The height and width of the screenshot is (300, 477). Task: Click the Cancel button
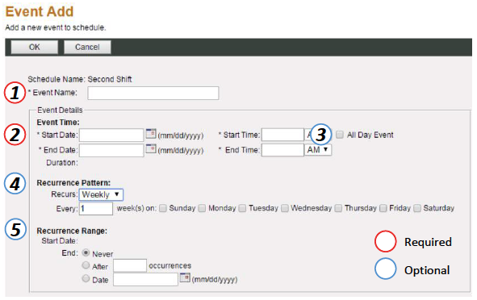tap(87, 47)
